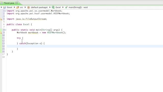The width and height of the screenshot is (163, 92).
Task: Select the Excel class breadcrumb
Action: [58, 7]
